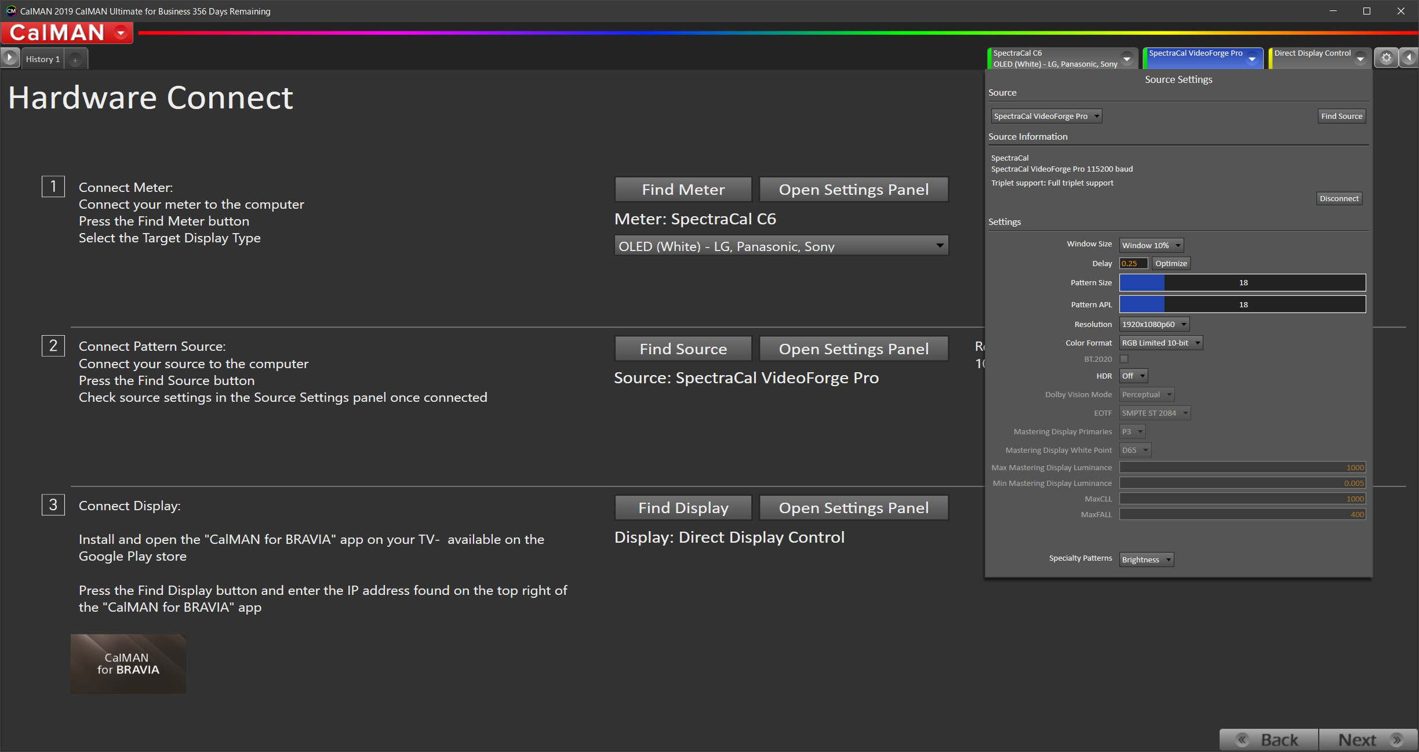This screenshot has height=752, width=1419.
Task: Open Mastering Display Primaries P3 dropdown
Action: 1132,431
